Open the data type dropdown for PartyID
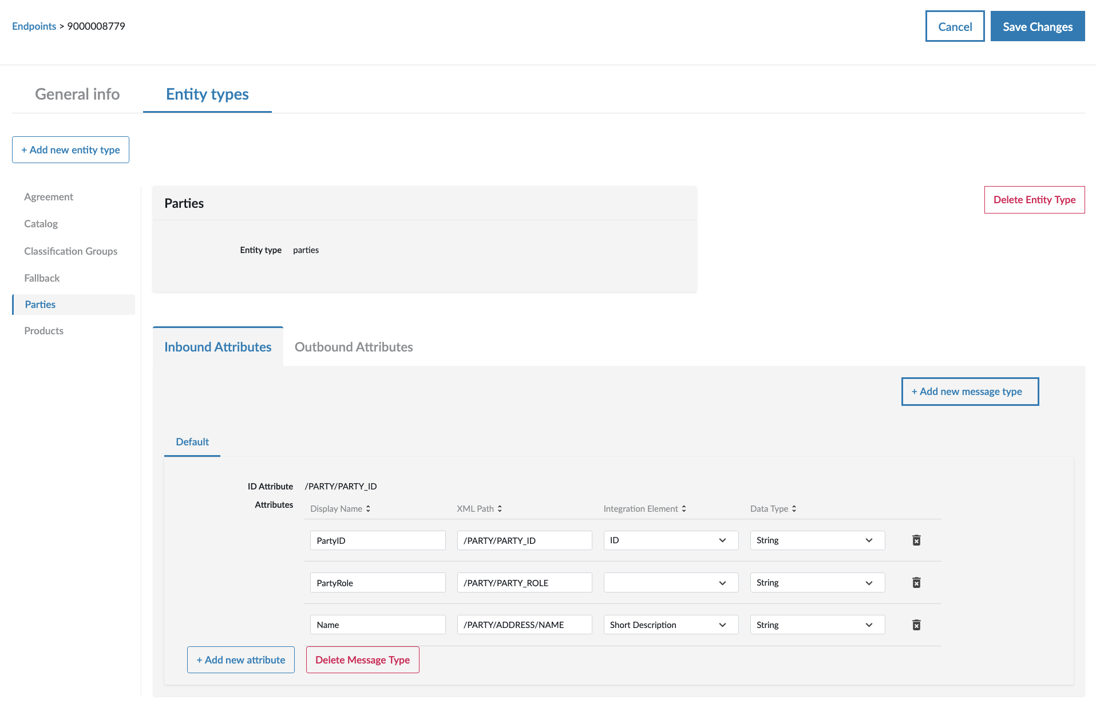Image resolution: width=1096 pixels, height=711 pixels. coord(817,540)
